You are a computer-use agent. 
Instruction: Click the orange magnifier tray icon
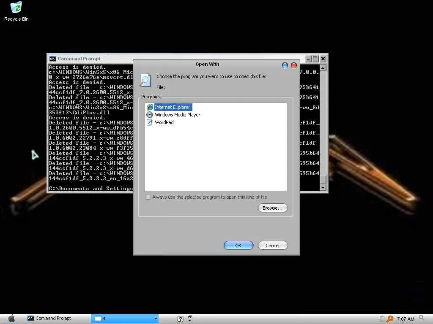pos(390,319)
